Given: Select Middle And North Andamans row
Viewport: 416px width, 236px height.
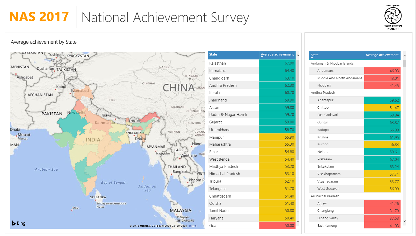Looking at the screenshot, I should click(355, 78).
